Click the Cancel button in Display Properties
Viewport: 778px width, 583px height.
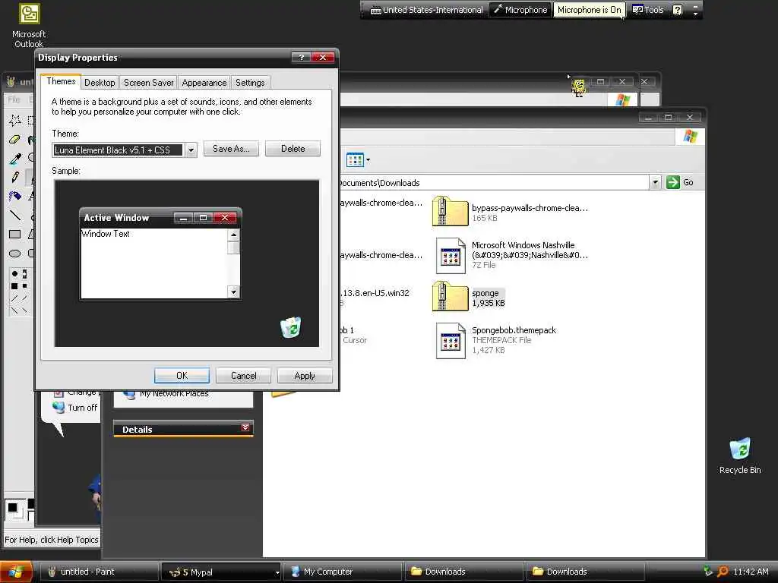point(244,376)
